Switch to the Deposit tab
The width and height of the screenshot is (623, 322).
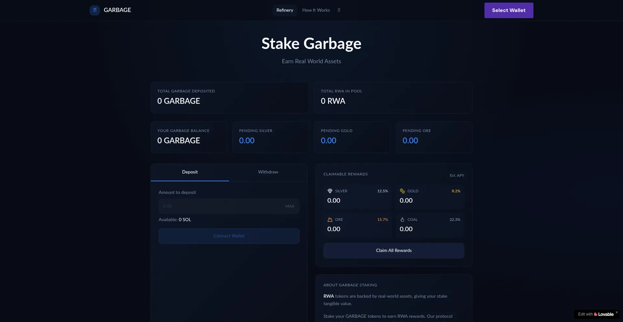click(x=190, y=172)
